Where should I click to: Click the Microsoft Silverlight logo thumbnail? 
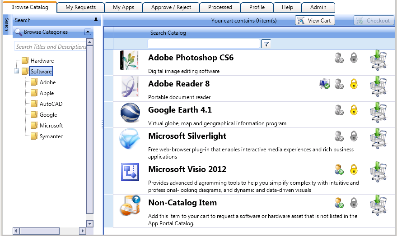[130, 139]
